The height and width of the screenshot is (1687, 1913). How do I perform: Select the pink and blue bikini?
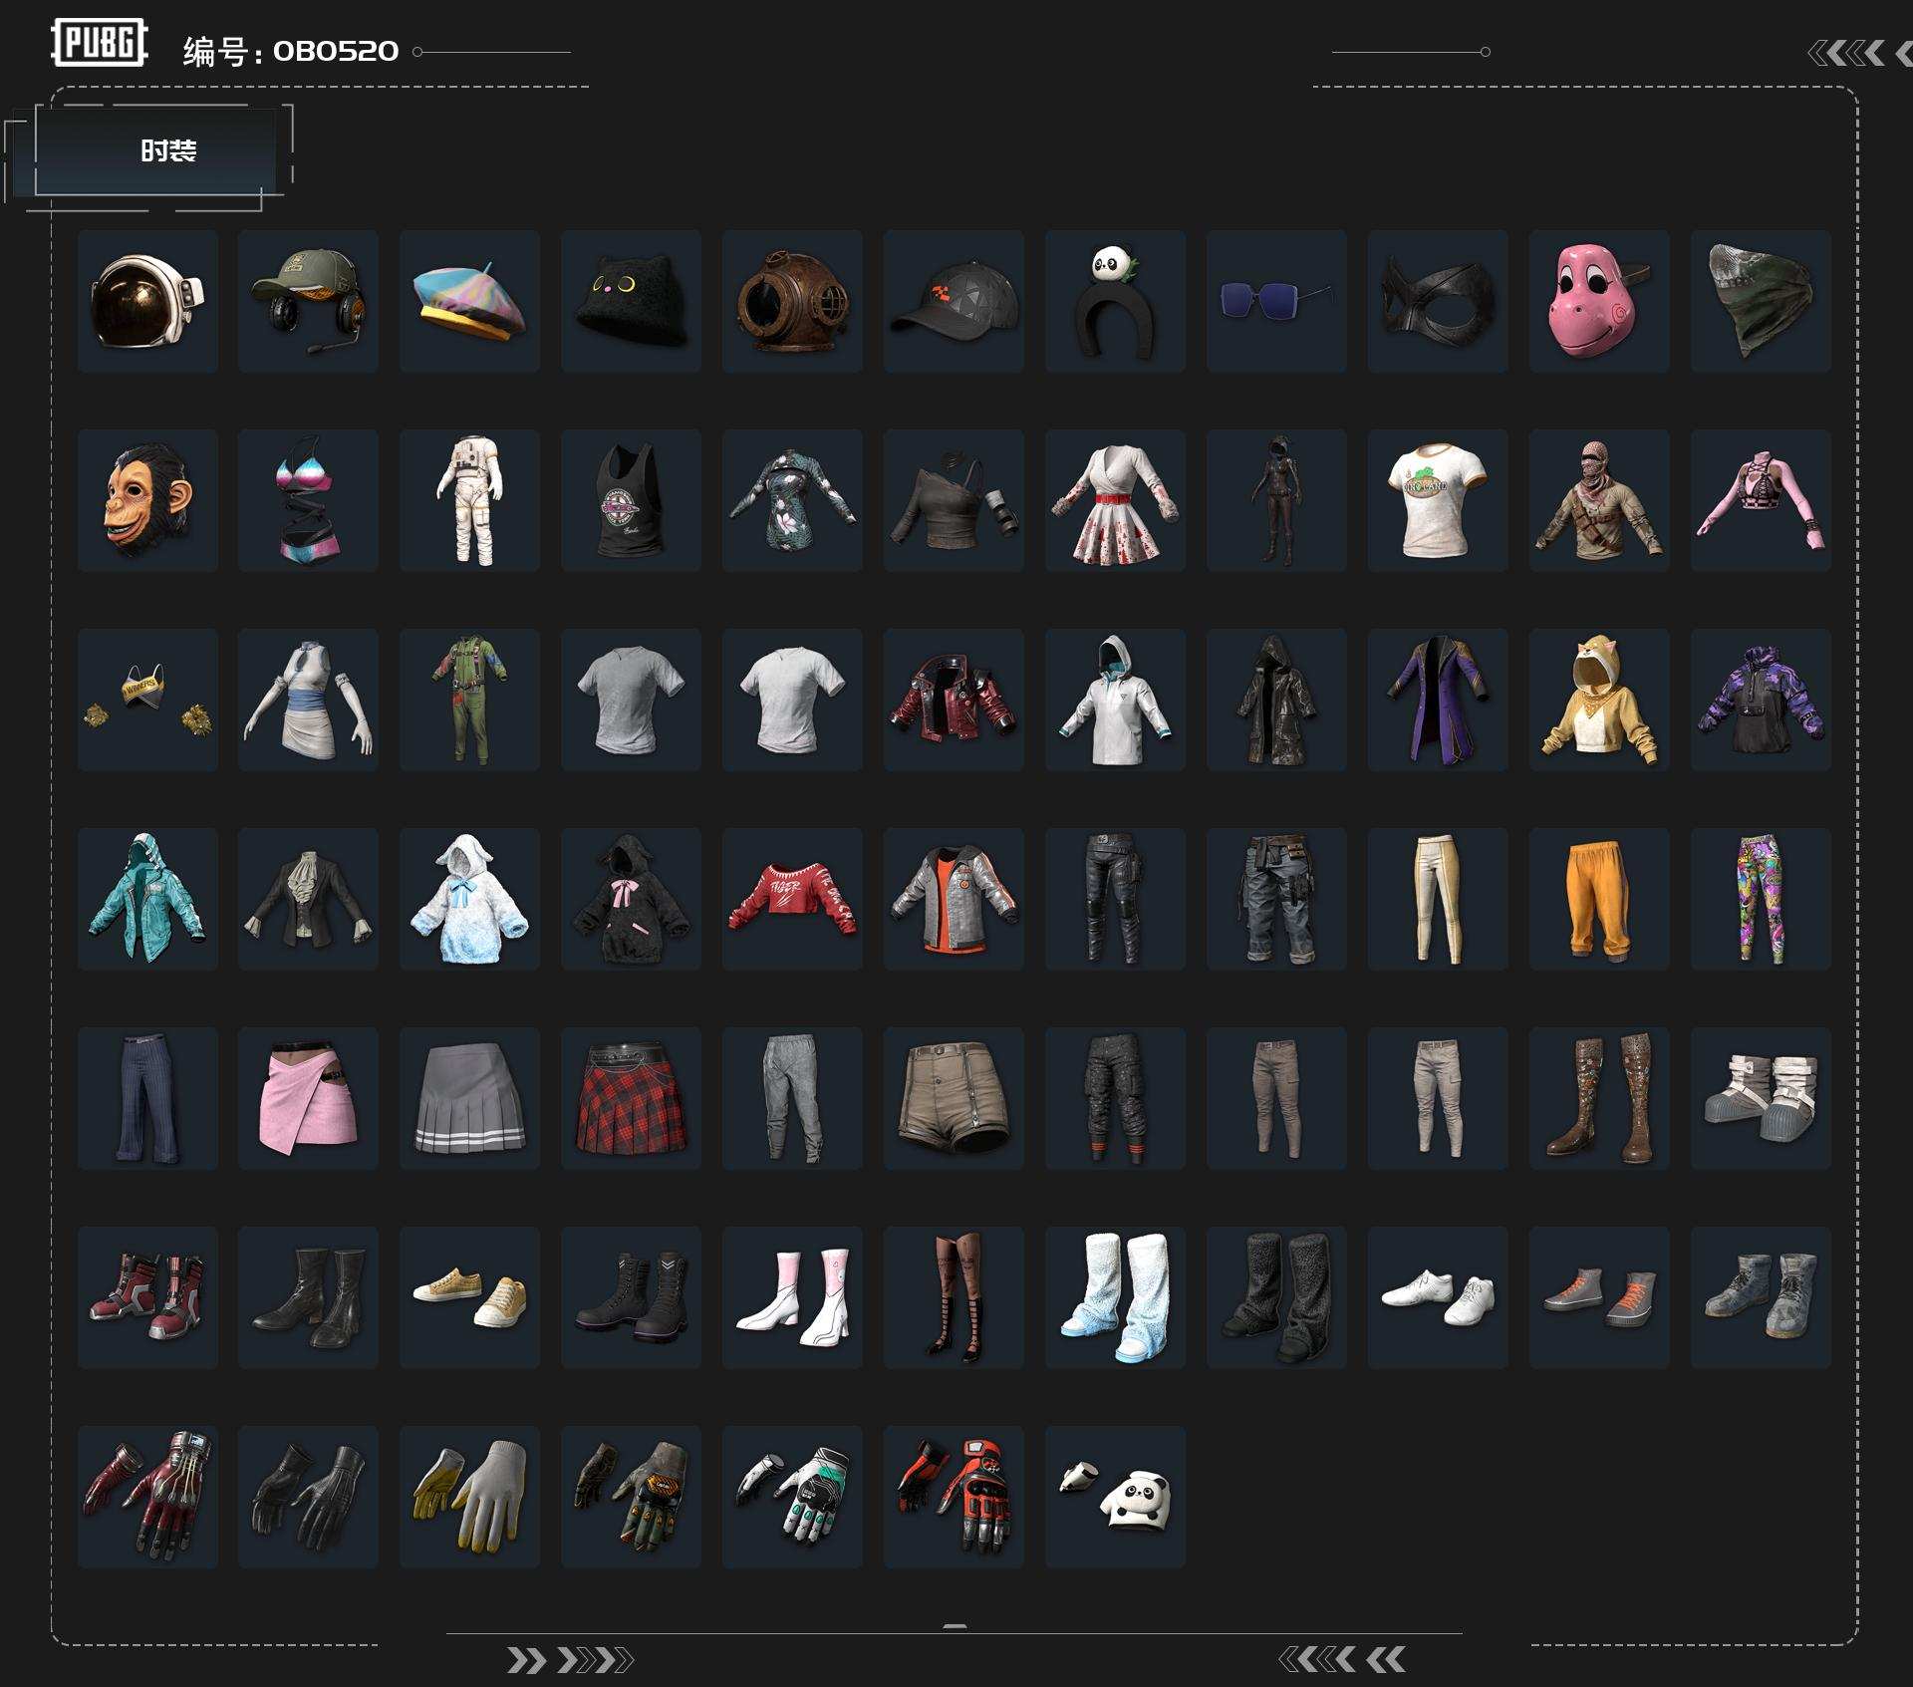click(309, 500)
